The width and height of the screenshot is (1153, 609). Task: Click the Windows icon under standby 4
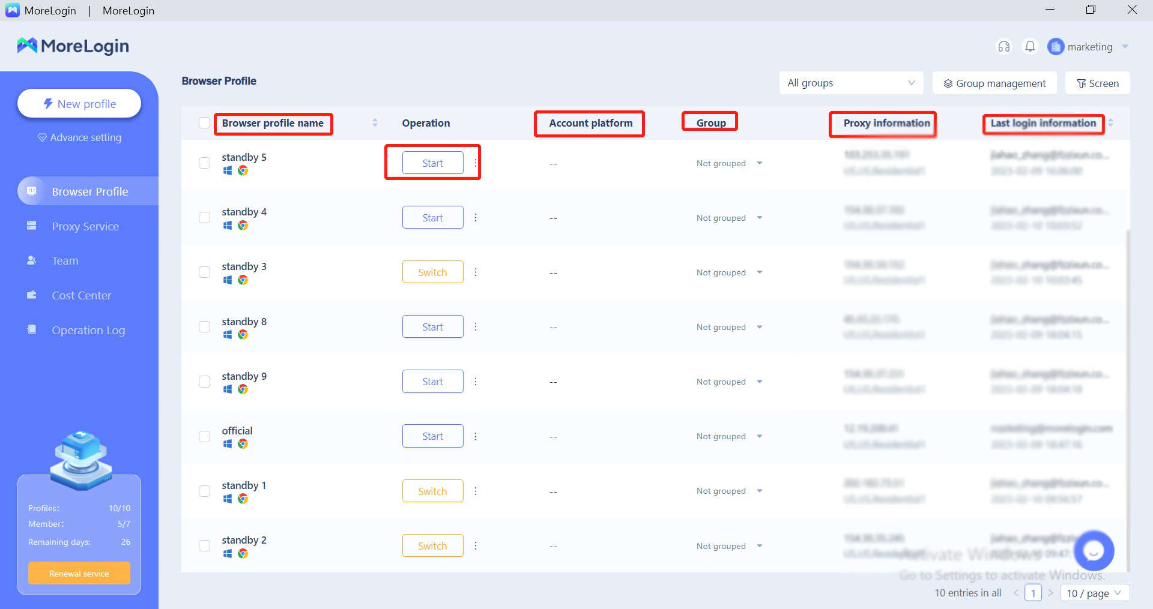228,226
